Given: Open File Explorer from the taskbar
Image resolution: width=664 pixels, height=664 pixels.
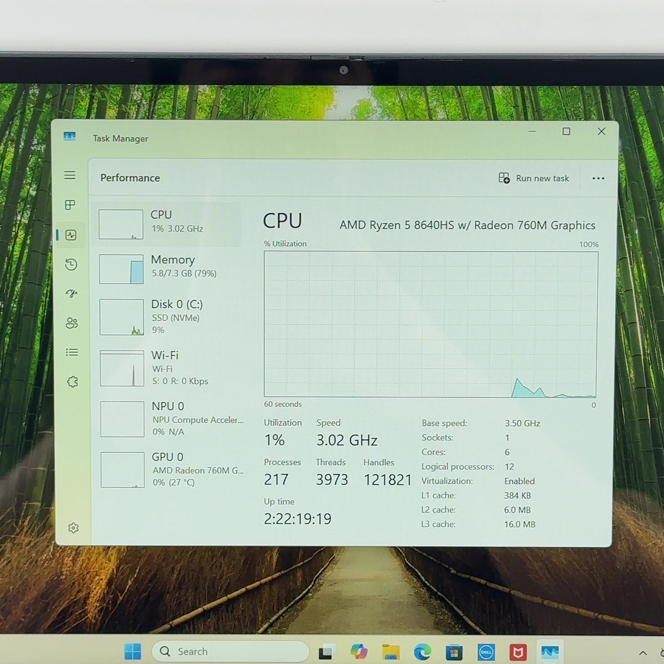Looking at the screenshot, I should 391,652.
